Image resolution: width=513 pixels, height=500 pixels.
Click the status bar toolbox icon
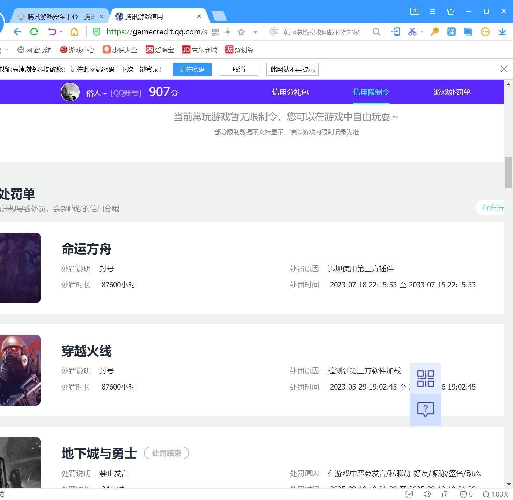445,494
